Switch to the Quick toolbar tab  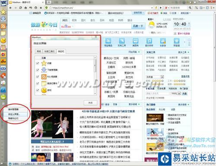pyautogui.click(x=49, y=51)
